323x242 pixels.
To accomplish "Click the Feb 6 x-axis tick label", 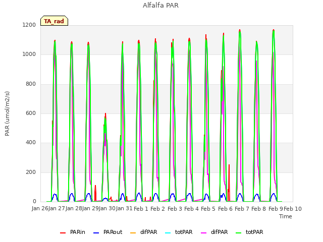I will coord(226,209).
